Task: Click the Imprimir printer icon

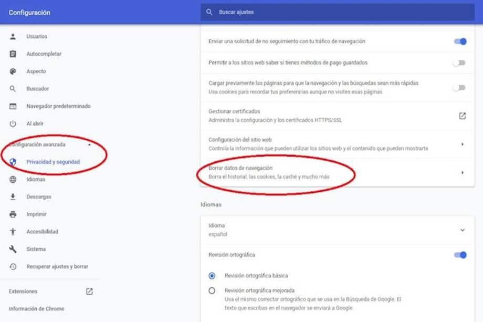Action: (13, 214)
